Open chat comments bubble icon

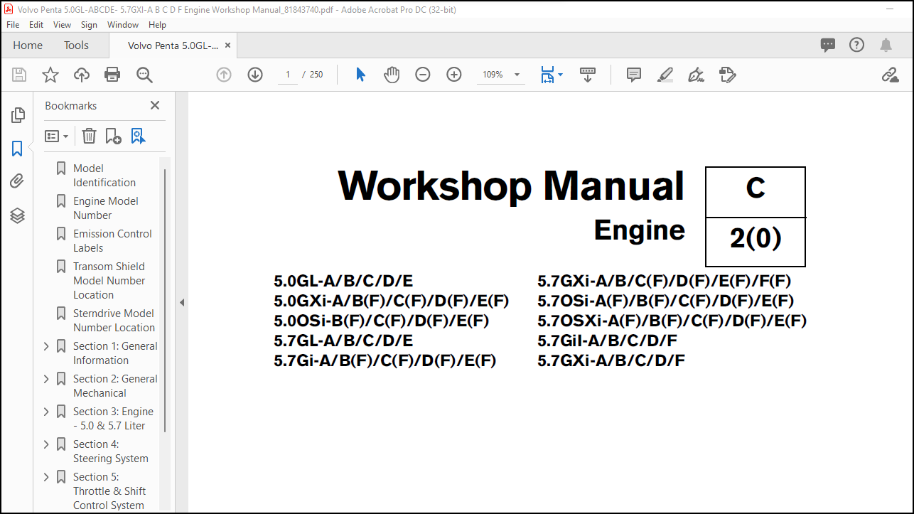click(x=828, y=45)
